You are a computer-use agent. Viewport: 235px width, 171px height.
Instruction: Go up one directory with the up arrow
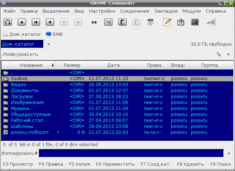(22, 22)
